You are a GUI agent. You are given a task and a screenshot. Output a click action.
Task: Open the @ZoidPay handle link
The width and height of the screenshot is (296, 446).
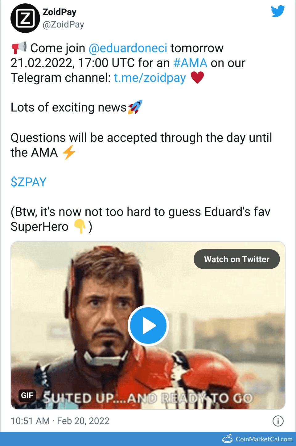click(x=63, y=24)
